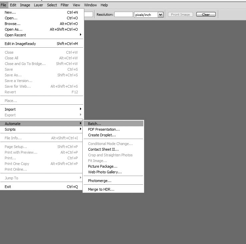
Task: Expand the Jump To submenu
Action: pos(41,178)
